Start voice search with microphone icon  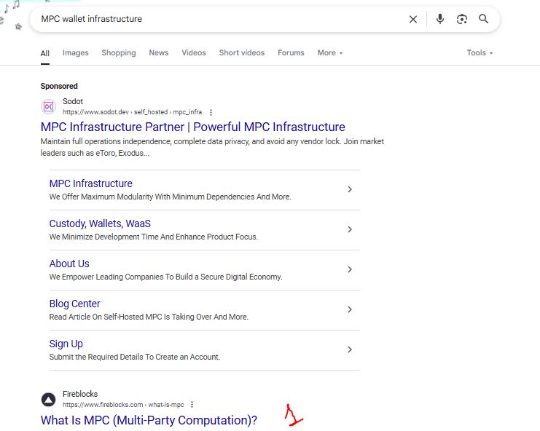pyautogui.click(x=439, y=19)
